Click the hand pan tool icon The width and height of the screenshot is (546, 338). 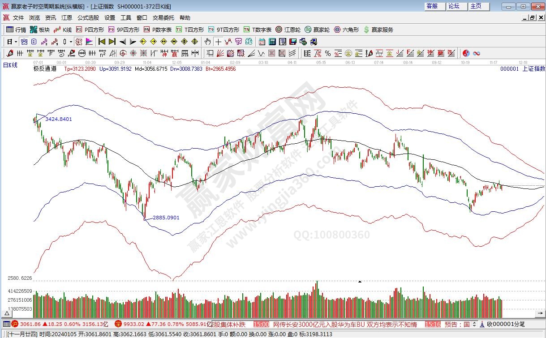(x=207, y=42)
